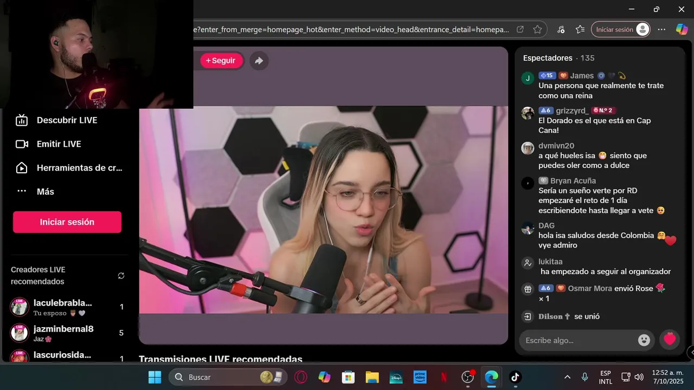Open James's profile avatar in chat
Image resolution: width=694 pixels, height=390 pixels.
pyautogui.click(x=528, y=78)
